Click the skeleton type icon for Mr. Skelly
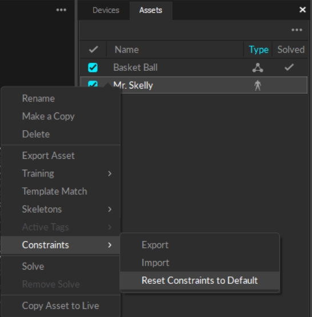Viewport: 312px width, 317px height. click(258, 86)
